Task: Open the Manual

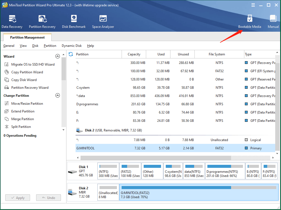Action: [273, 21]
